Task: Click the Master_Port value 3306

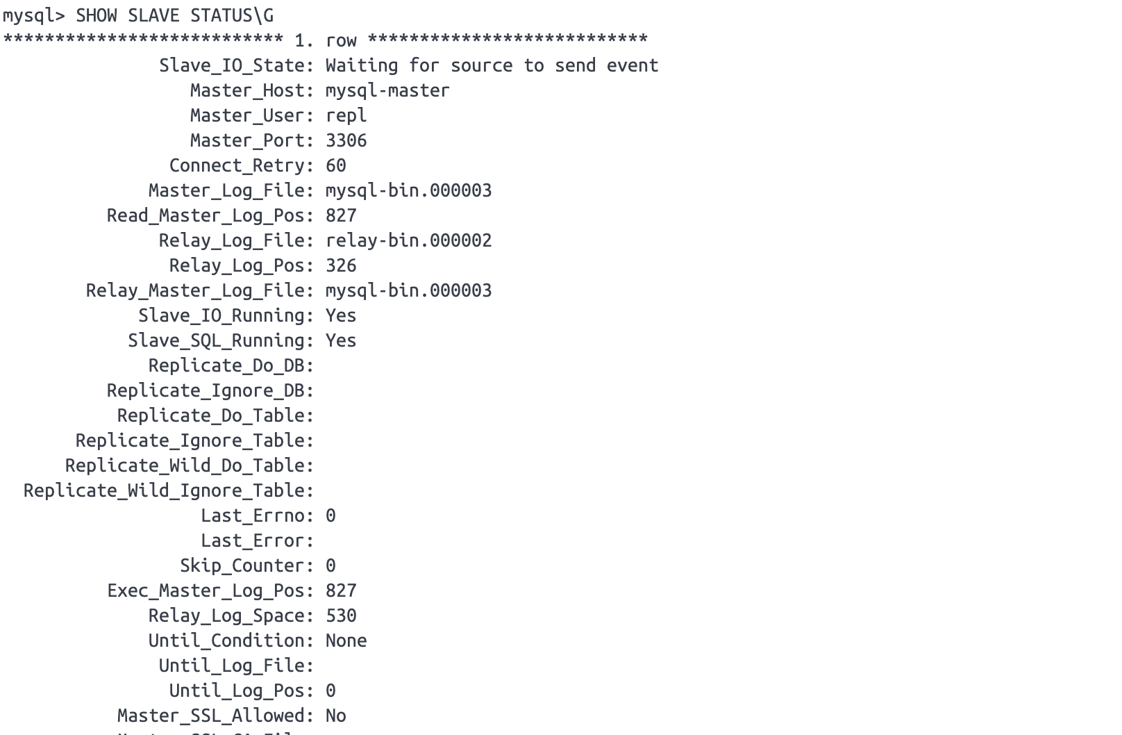Action: point(346,140)
